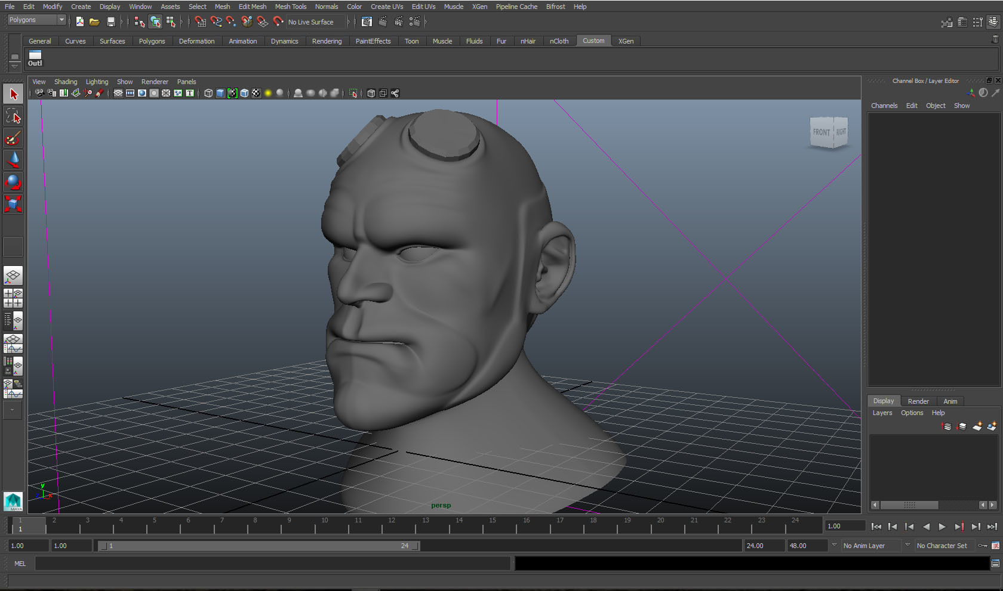Switch to the Polygons shelf tab
1003x591 pixels.
pos(152,41)
